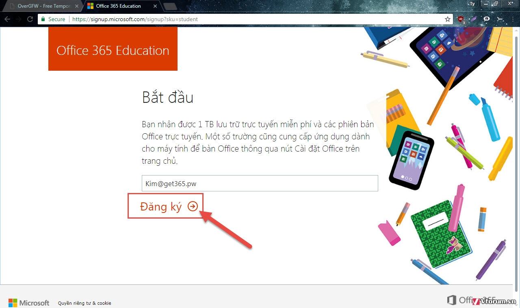This screenshot has height=308, width=520.
Task: Select the Office 365 Education tab
Action: [118, 6]
